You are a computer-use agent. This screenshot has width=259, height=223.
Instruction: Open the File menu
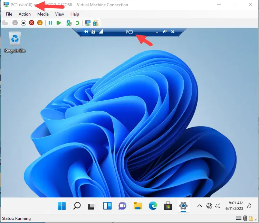tap(9, 14)
